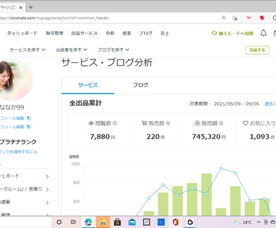The image size is (276, 228).
Task: Click the 7,880 view count value
Action: pyautogui.click(x=100, y=137)
